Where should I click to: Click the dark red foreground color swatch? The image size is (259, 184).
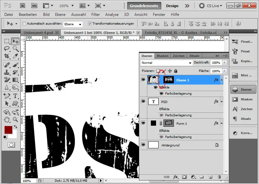tap(8, 130)
